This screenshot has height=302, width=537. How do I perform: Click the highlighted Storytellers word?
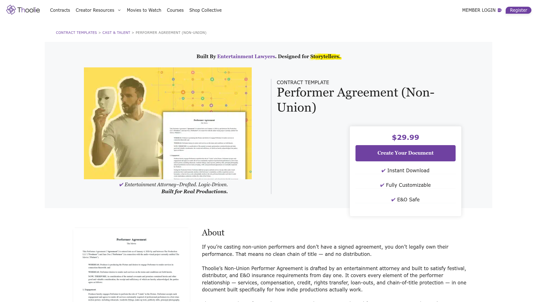click(325, 56)
